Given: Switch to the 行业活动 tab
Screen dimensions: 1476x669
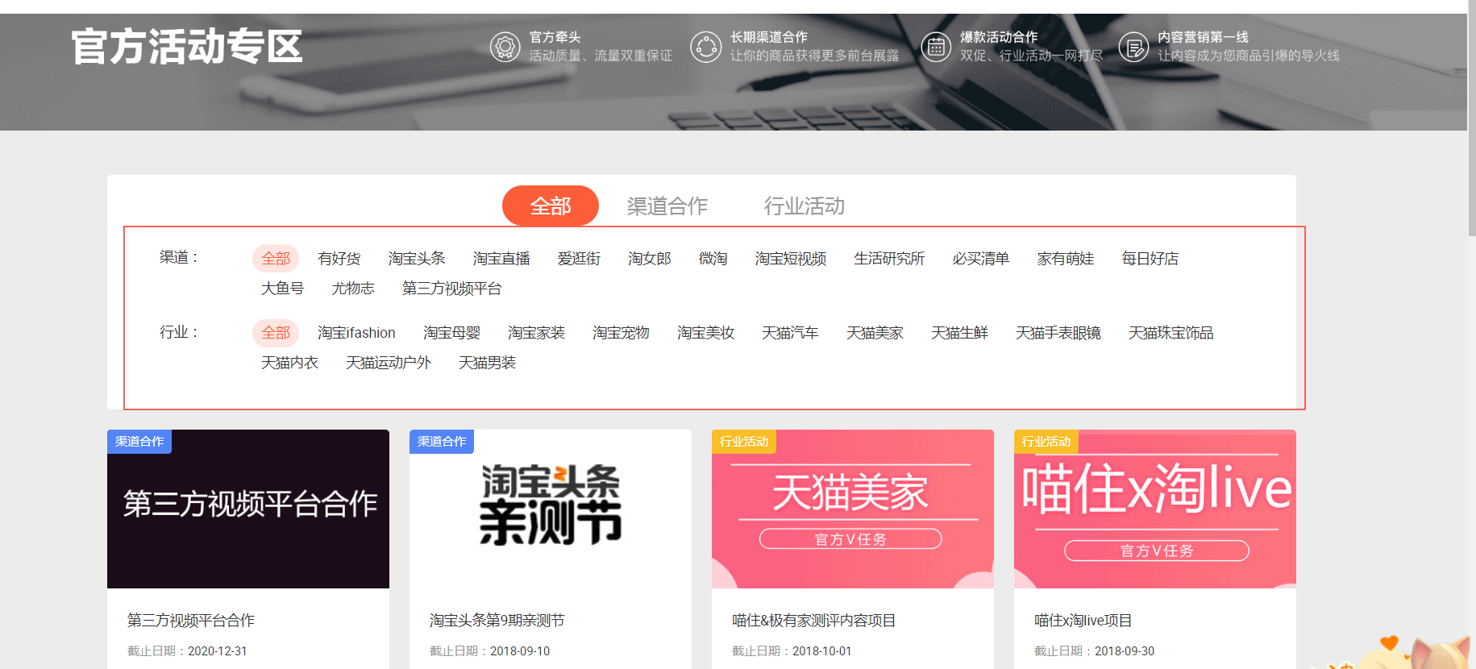Looking at the screenshot, I should point(805,206).
